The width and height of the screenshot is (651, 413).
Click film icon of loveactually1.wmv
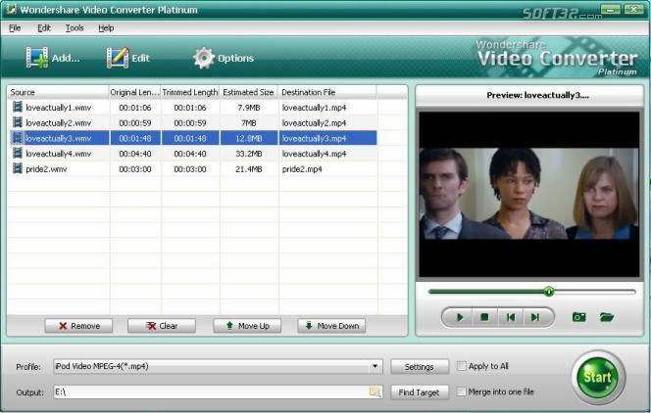tap(18, 107)
